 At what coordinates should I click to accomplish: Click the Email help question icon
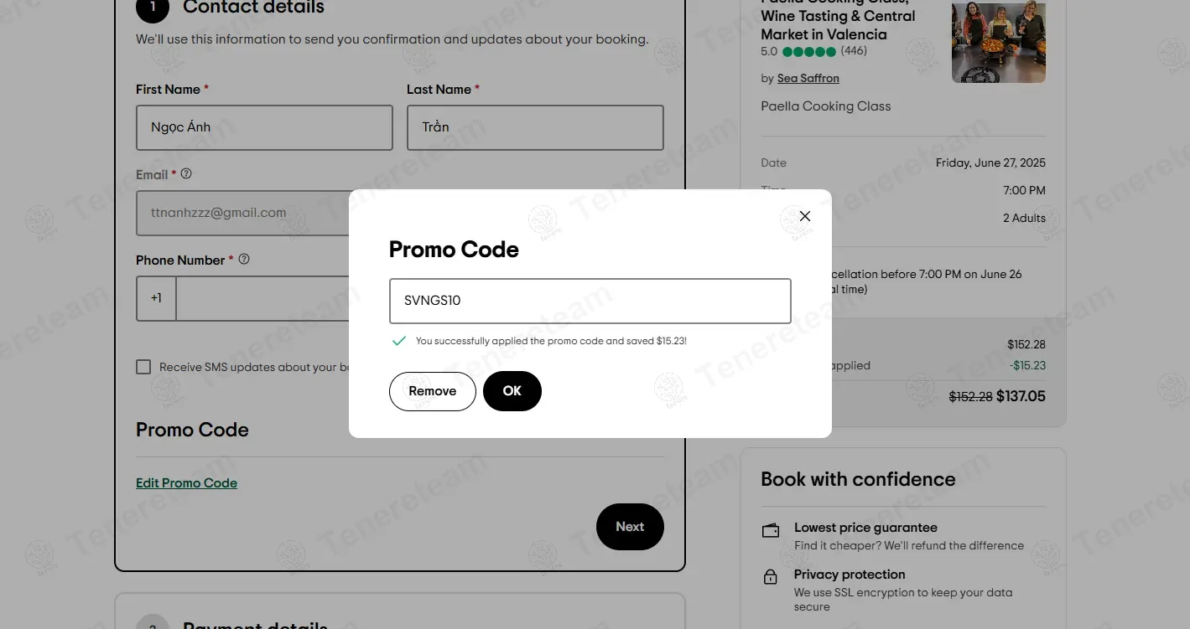click(186, 174)
